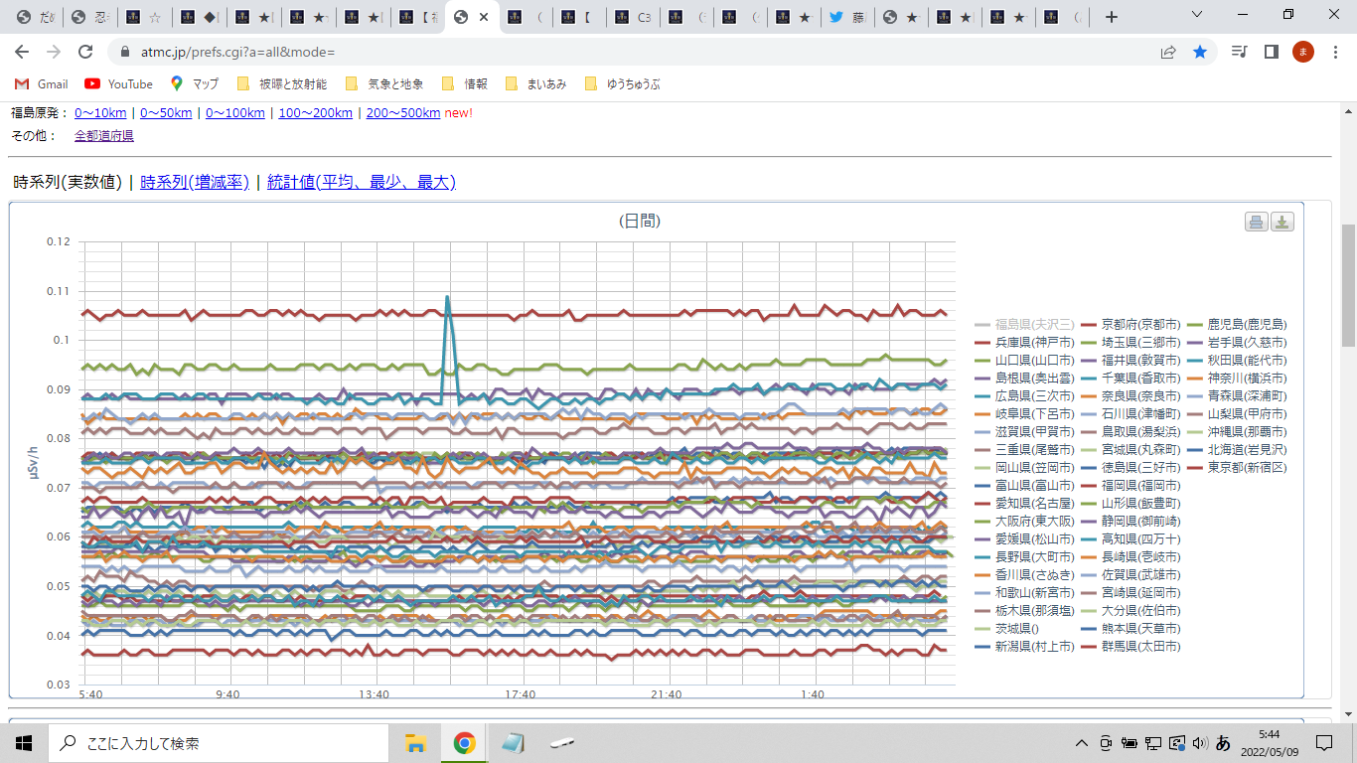Bookmark this page with the star icon

(1200, 52)
